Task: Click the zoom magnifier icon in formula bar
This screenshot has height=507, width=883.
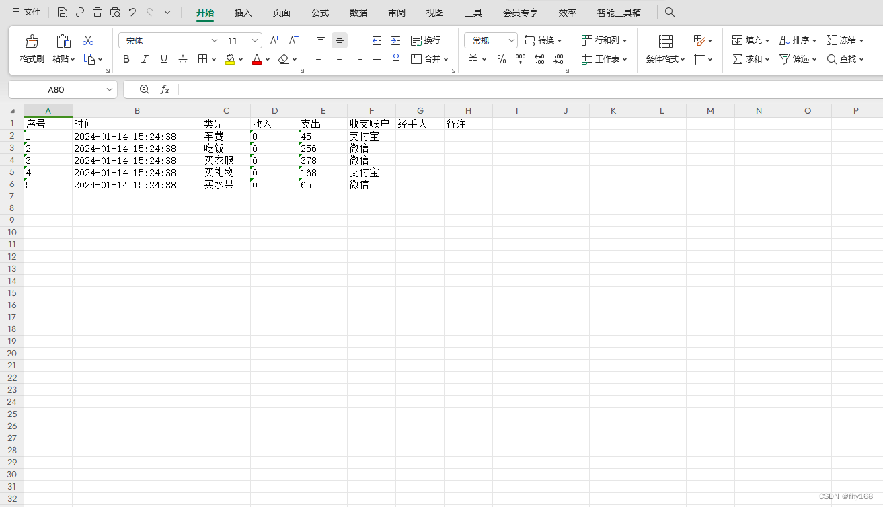Action: pos(144,89)
